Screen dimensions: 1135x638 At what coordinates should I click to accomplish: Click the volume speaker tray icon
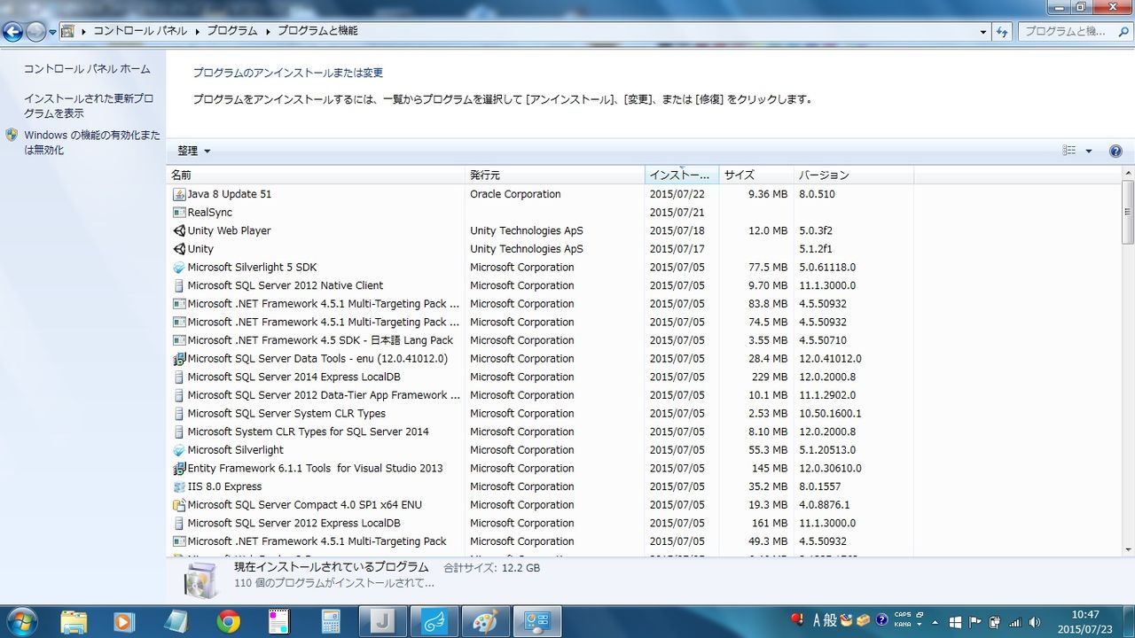click(x=1035, y=622)
